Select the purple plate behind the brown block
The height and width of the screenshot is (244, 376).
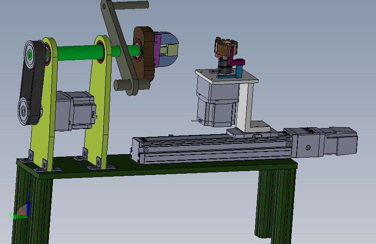(x=157, y=50)
